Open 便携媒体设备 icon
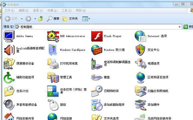 9,64
